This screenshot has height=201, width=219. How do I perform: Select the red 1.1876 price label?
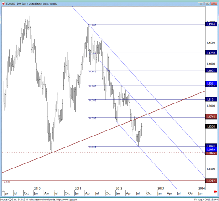[211, 153]
